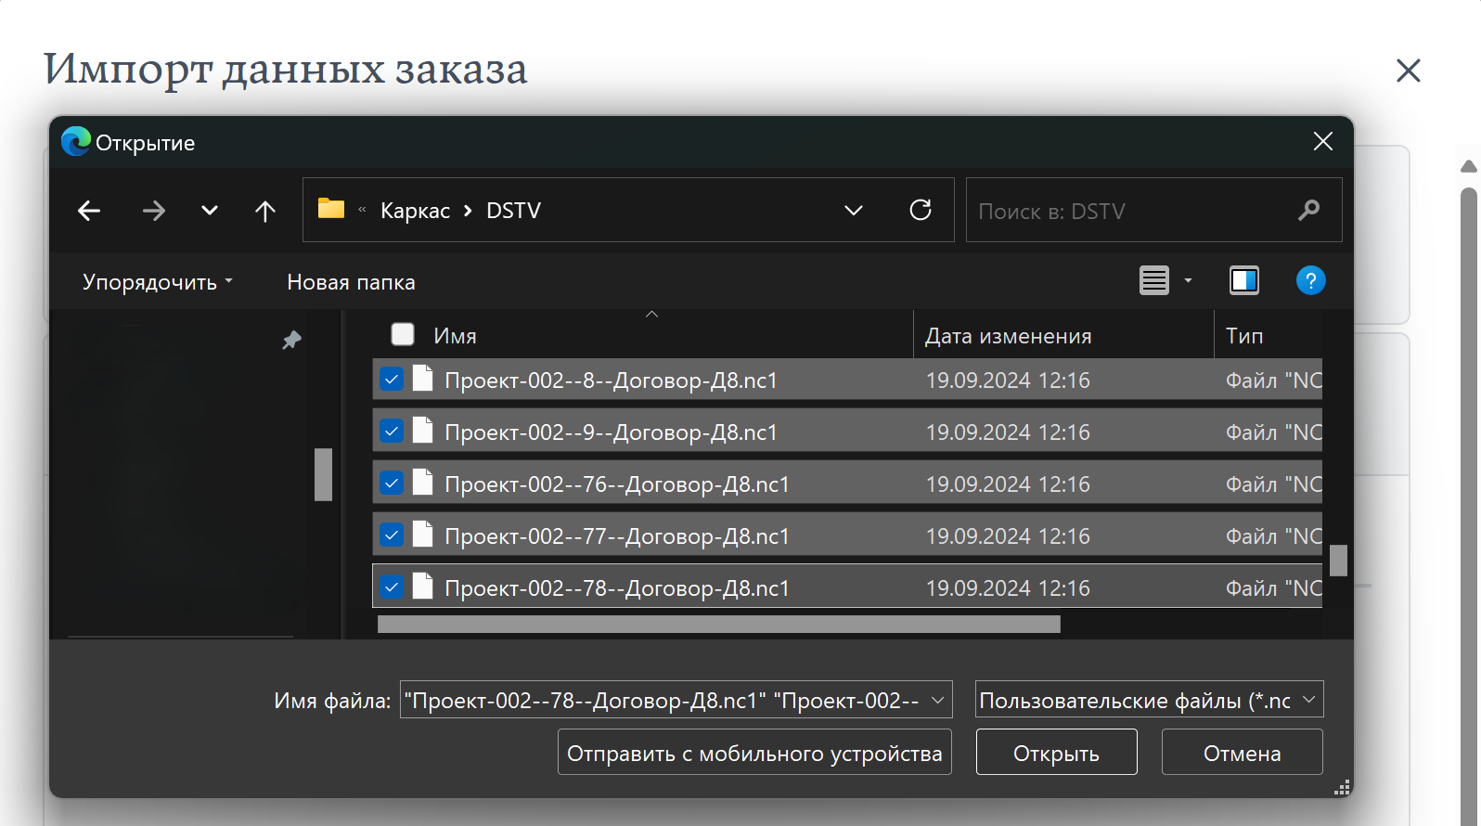Open recent locations chevron next to forward arrow
The image size is (1481, 826).
210,211
